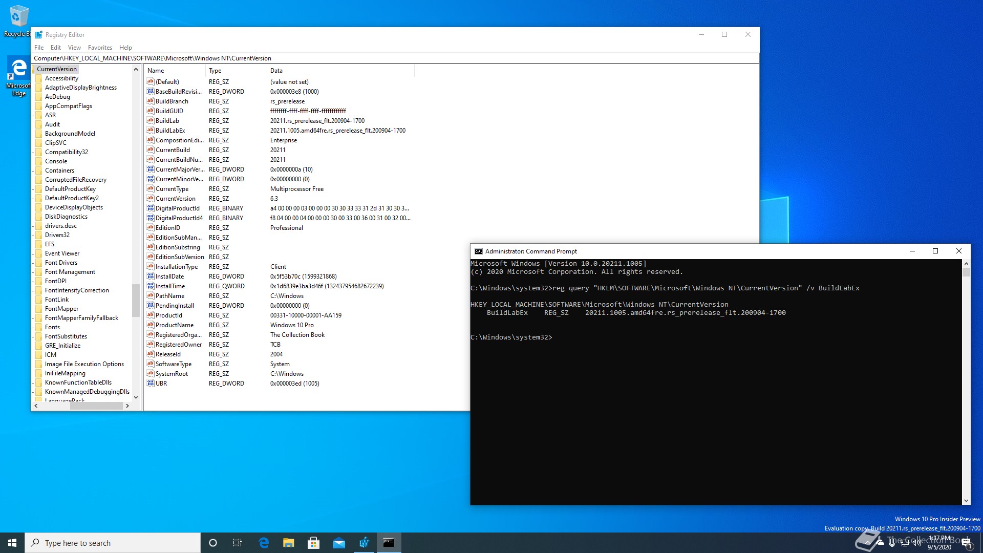
Task: Select the ProductName value icon
Action: (151, 325)
